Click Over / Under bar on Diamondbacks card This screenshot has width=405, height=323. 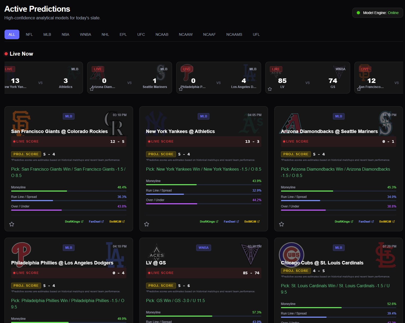[x=338, y=210]
